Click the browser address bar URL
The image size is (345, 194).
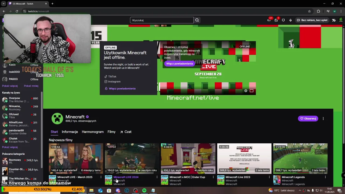pos(39,11)
